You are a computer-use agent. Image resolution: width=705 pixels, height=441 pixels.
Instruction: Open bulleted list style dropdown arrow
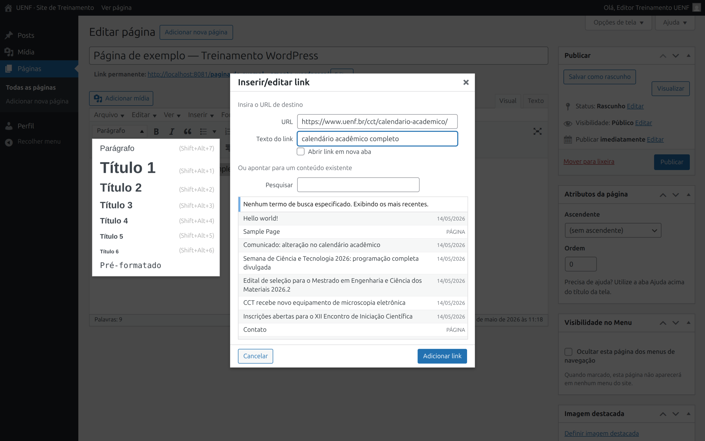pos(215,131)
